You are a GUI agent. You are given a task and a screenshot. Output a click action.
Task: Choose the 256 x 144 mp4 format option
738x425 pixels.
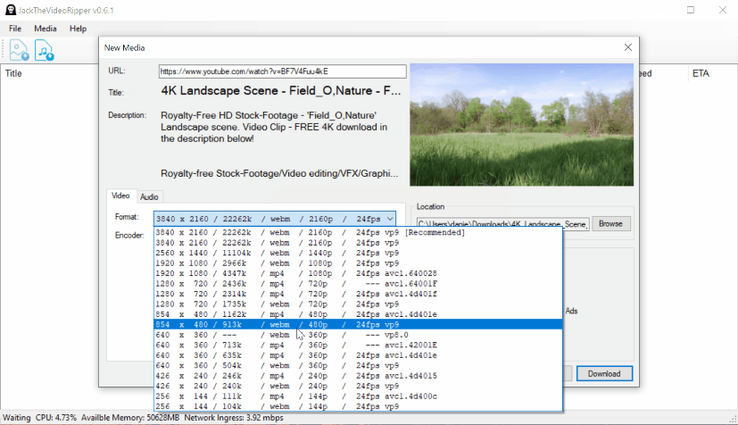click(358, 396)
